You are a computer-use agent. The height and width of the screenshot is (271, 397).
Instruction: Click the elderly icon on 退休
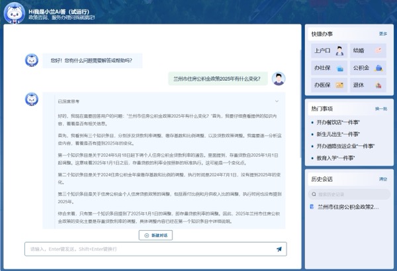tap(378, 85)
